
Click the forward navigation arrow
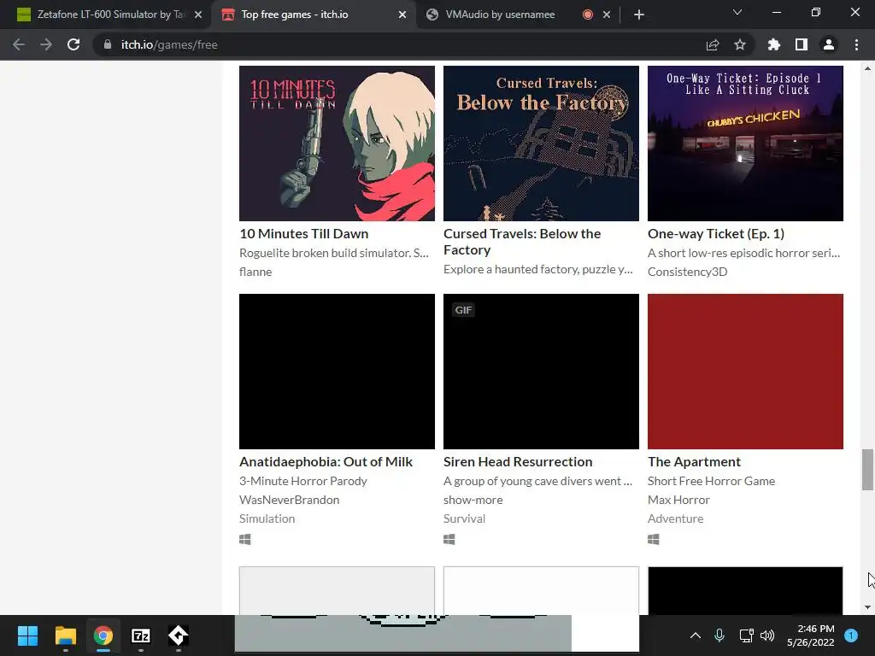[x=46, y=44]
